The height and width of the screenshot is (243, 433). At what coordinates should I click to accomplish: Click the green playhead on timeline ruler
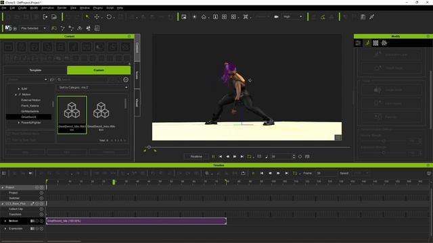click(x=114, y=182)
